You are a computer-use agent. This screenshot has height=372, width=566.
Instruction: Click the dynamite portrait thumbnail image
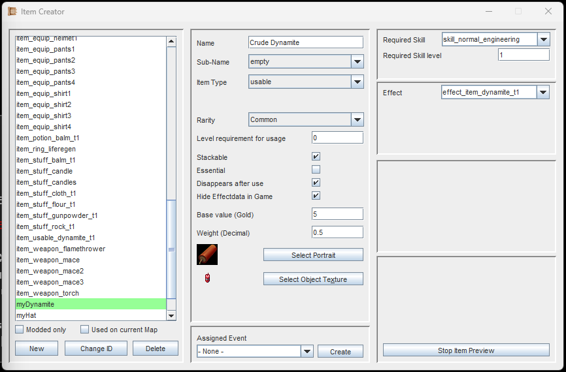point(207,255)
